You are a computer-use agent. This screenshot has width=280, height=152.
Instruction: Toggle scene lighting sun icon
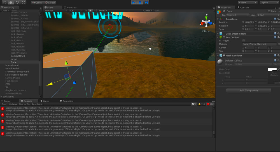point(90,11)
